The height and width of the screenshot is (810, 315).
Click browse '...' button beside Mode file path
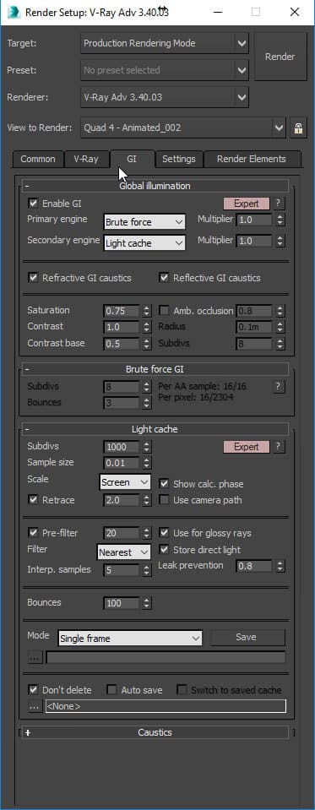(35, 658)
